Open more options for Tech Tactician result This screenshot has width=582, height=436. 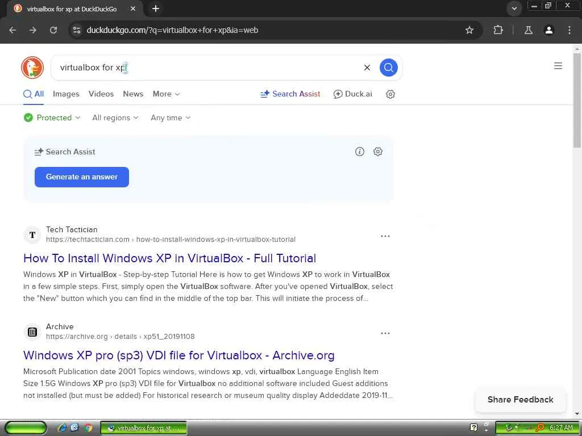pos(385,236)
